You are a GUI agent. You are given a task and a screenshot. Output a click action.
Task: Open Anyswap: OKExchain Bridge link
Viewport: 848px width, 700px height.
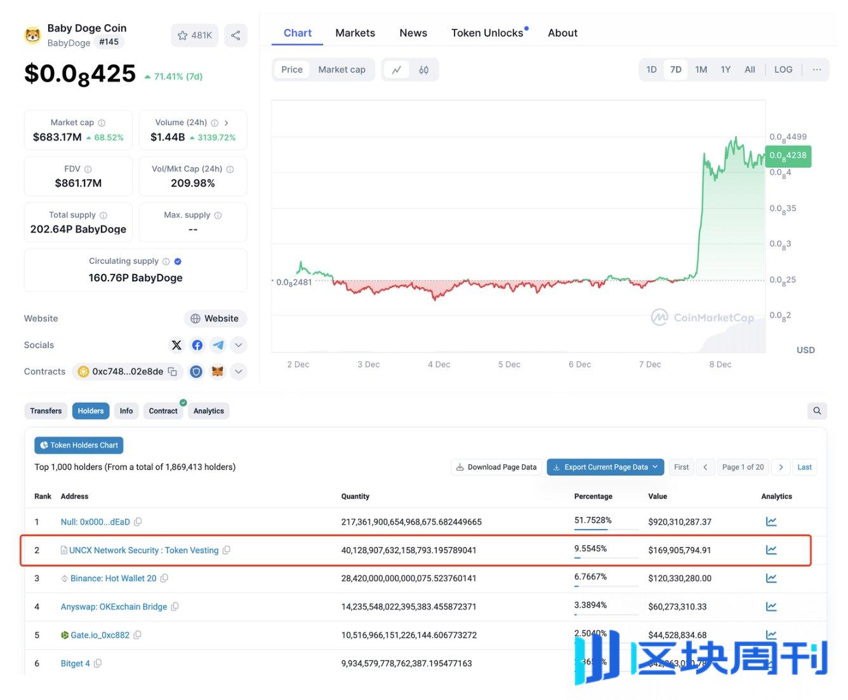114,607
